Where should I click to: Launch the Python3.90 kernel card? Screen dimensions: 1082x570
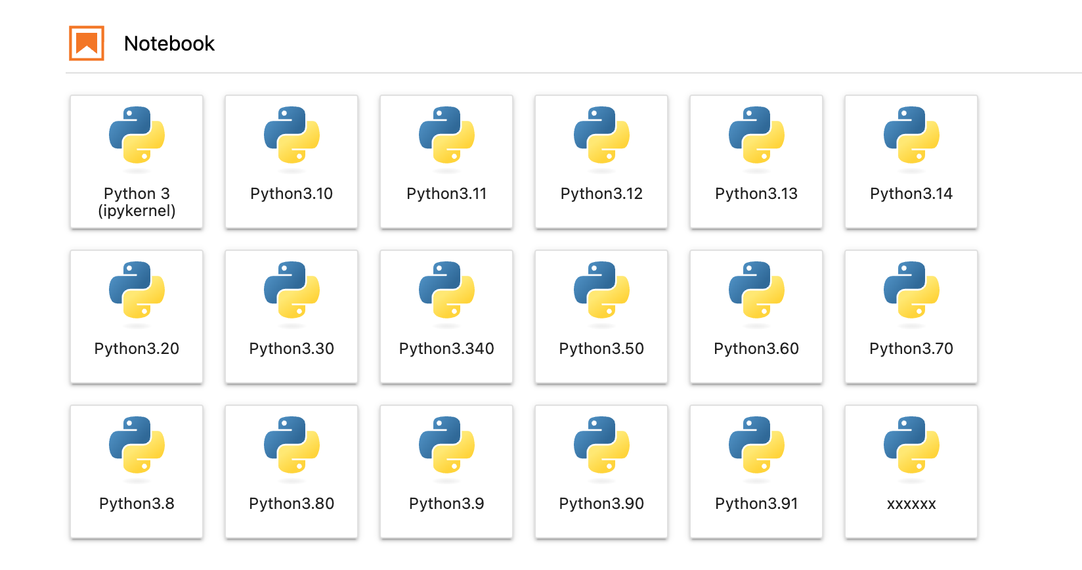601,471
